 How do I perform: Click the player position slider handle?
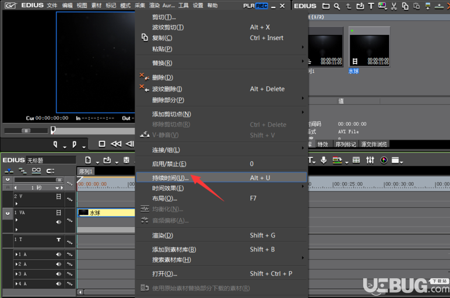pos(53,130)
